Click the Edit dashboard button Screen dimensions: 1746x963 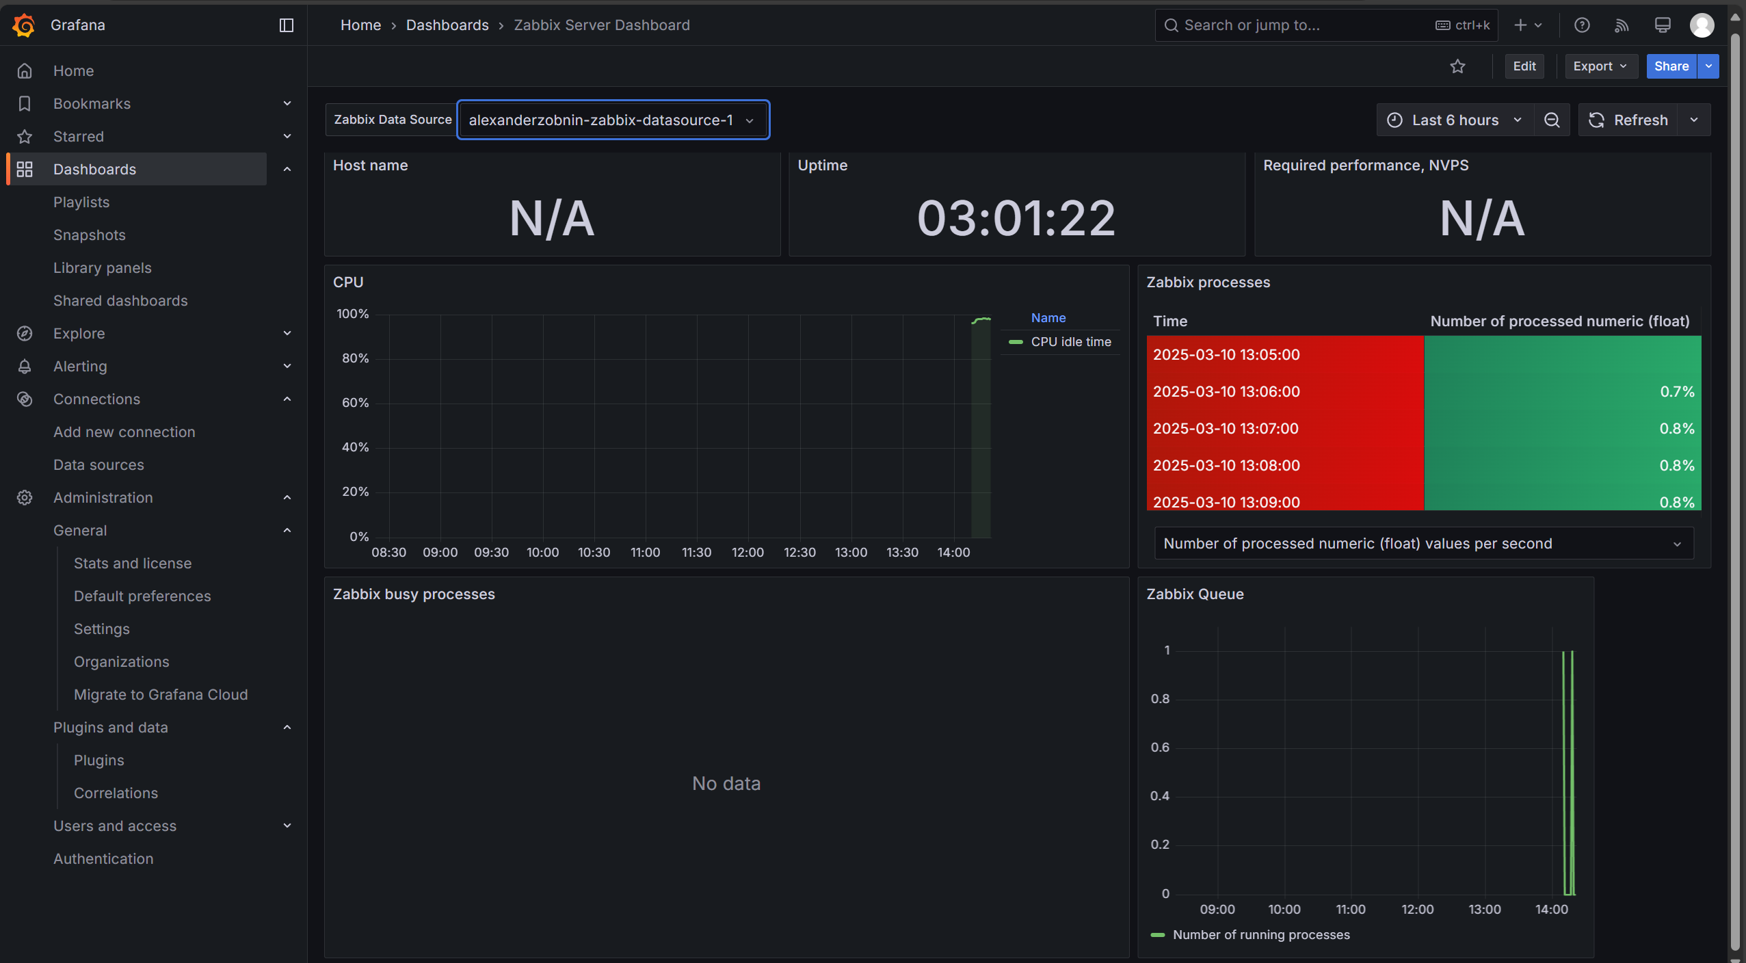1524,66
